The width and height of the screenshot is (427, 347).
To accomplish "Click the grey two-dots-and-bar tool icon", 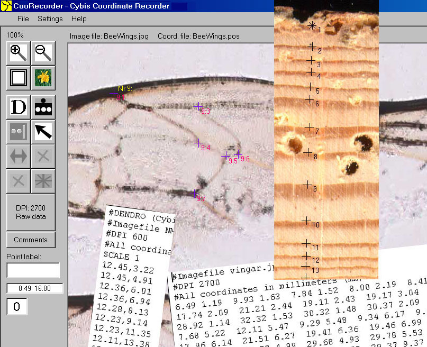I will pos(18,132).
